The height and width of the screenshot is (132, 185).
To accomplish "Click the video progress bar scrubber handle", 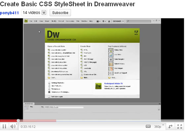I will (18, 120).
